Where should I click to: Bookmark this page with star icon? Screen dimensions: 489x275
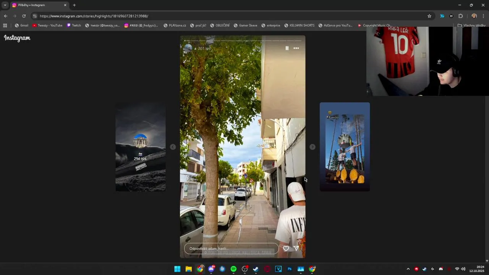[429, 16]
